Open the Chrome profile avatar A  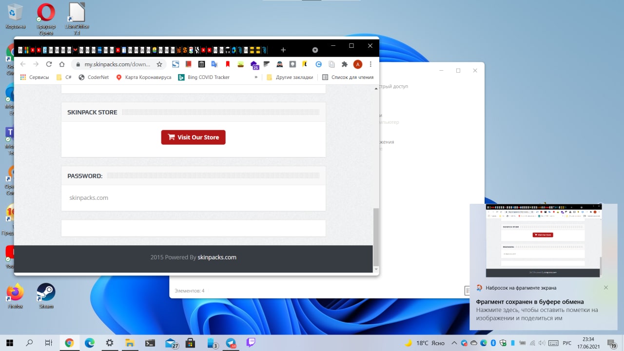pyautogui.click(x=358, y=64)
